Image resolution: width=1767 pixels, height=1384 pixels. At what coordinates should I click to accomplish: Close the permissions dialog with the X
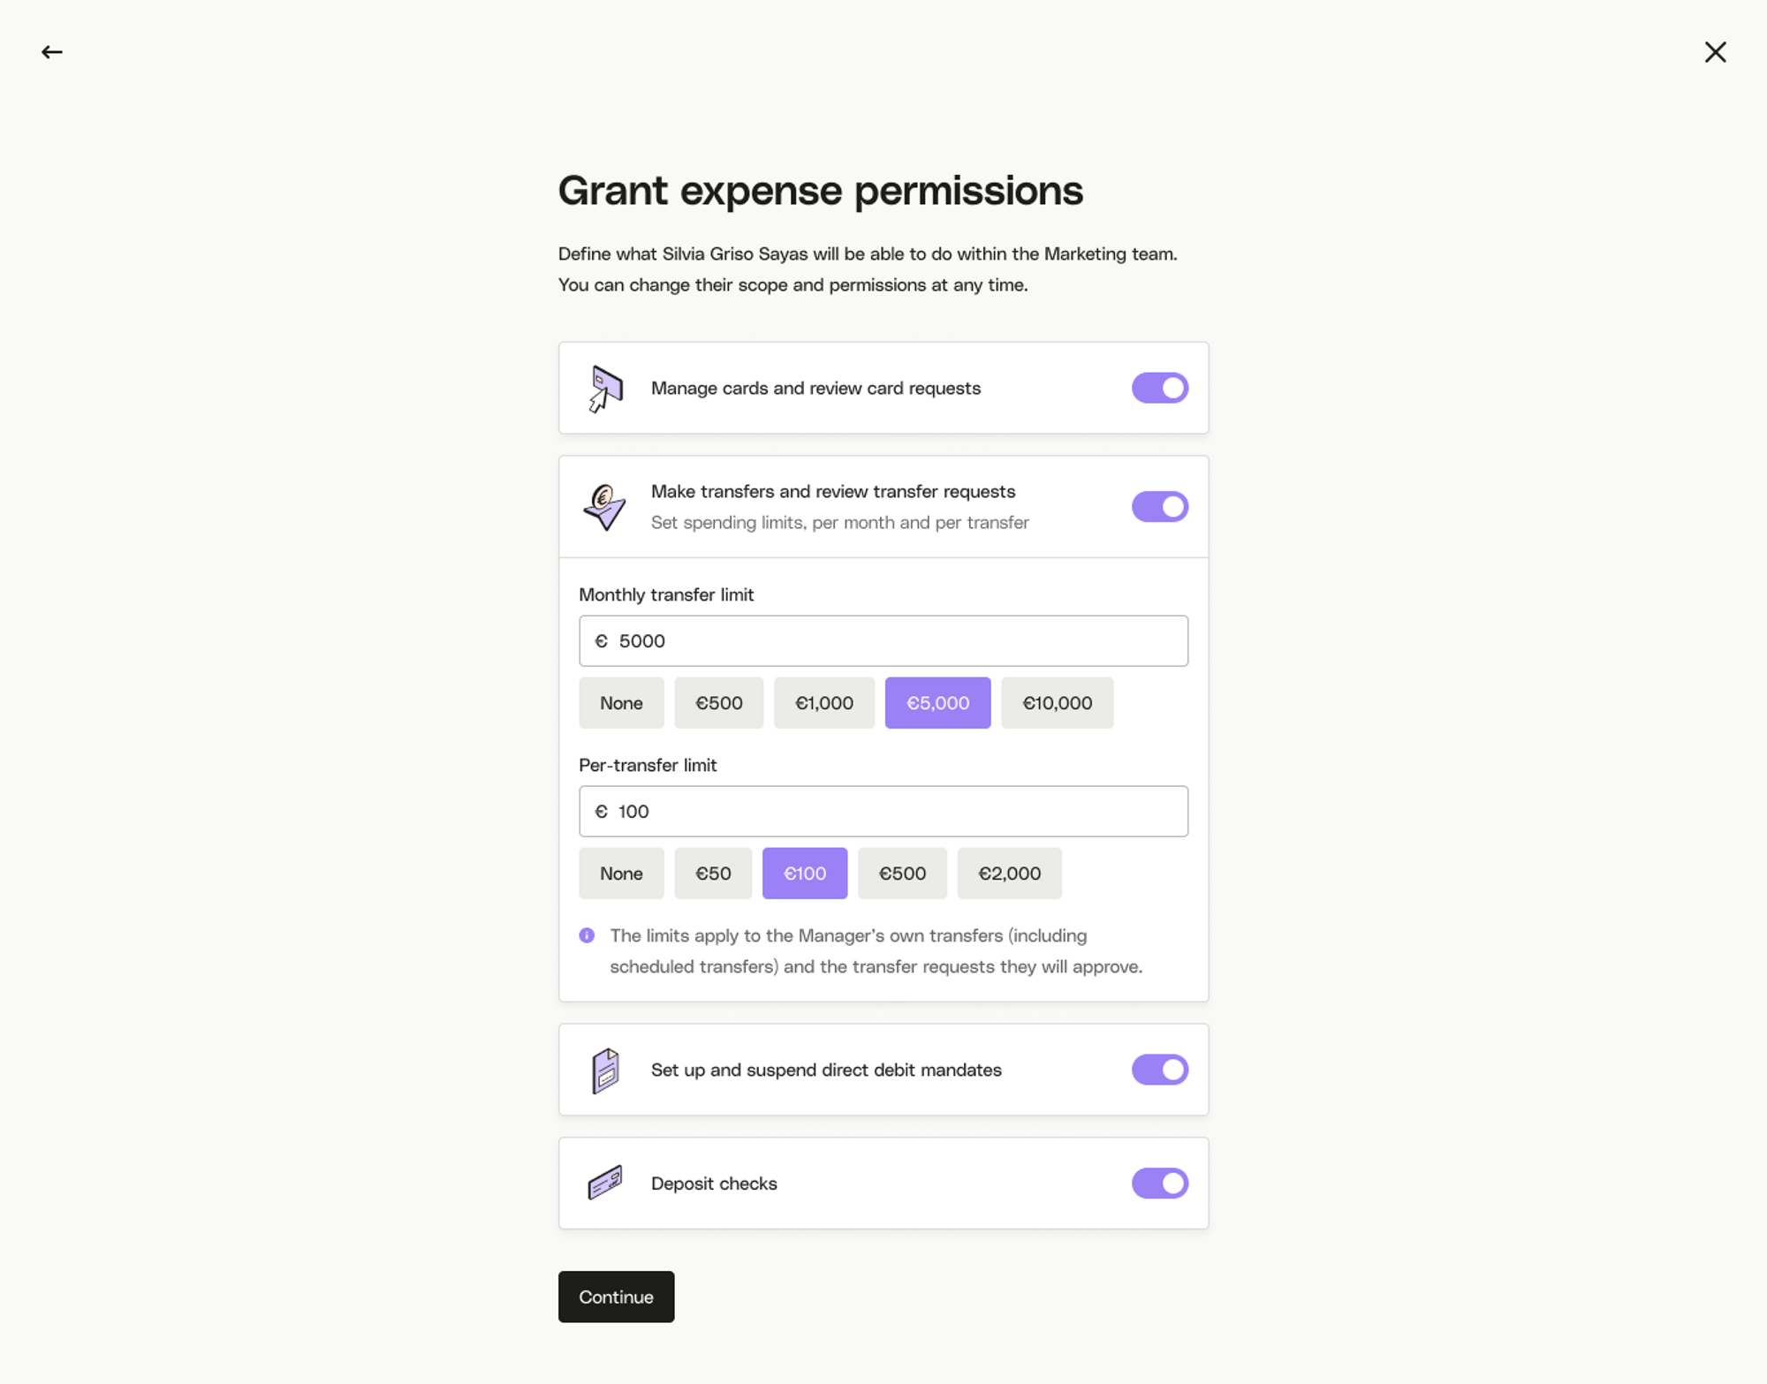pyautogui.click(x=1715, y=52)
